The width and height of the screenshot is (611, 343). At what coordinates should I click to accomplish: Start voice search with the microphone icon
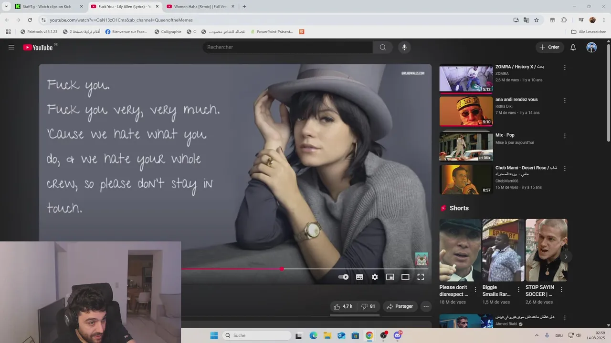pos(404,47)
